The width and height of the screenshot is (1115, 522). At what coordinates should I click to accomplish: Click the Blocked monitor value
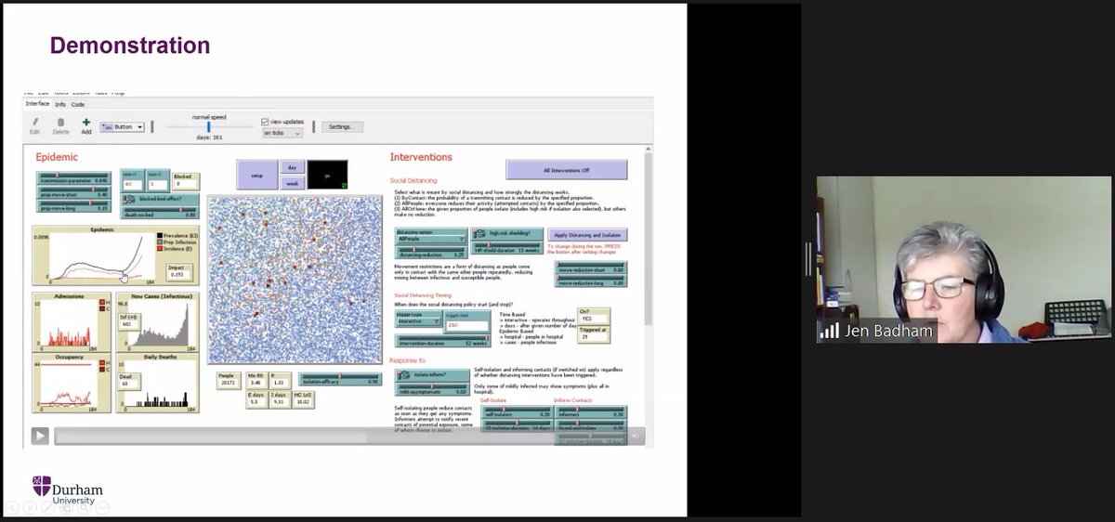click(x=184, y=184)
